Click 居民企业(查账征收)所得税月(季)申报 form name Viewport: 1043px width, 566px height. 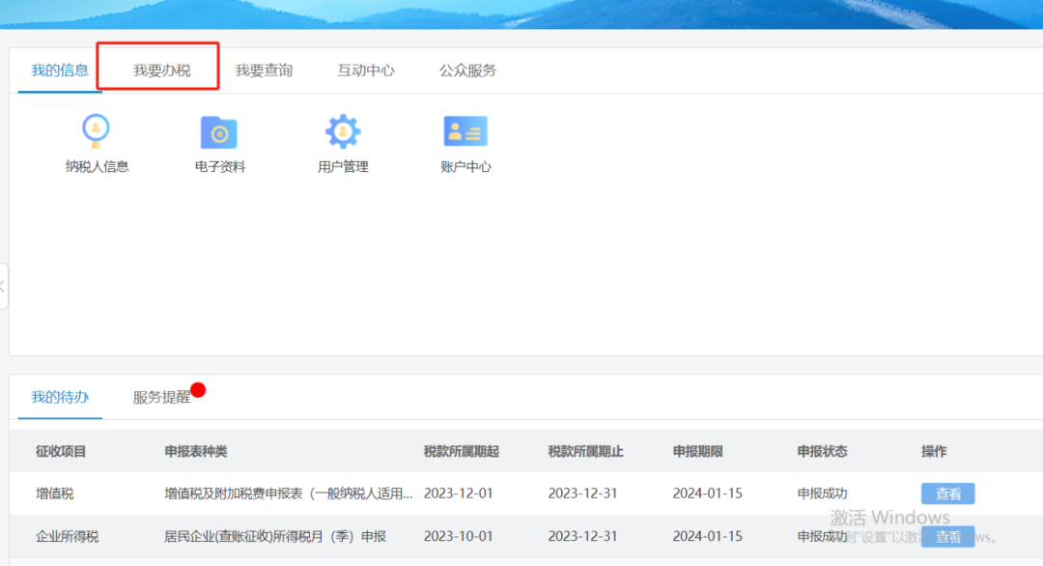[x=274, y=536]
